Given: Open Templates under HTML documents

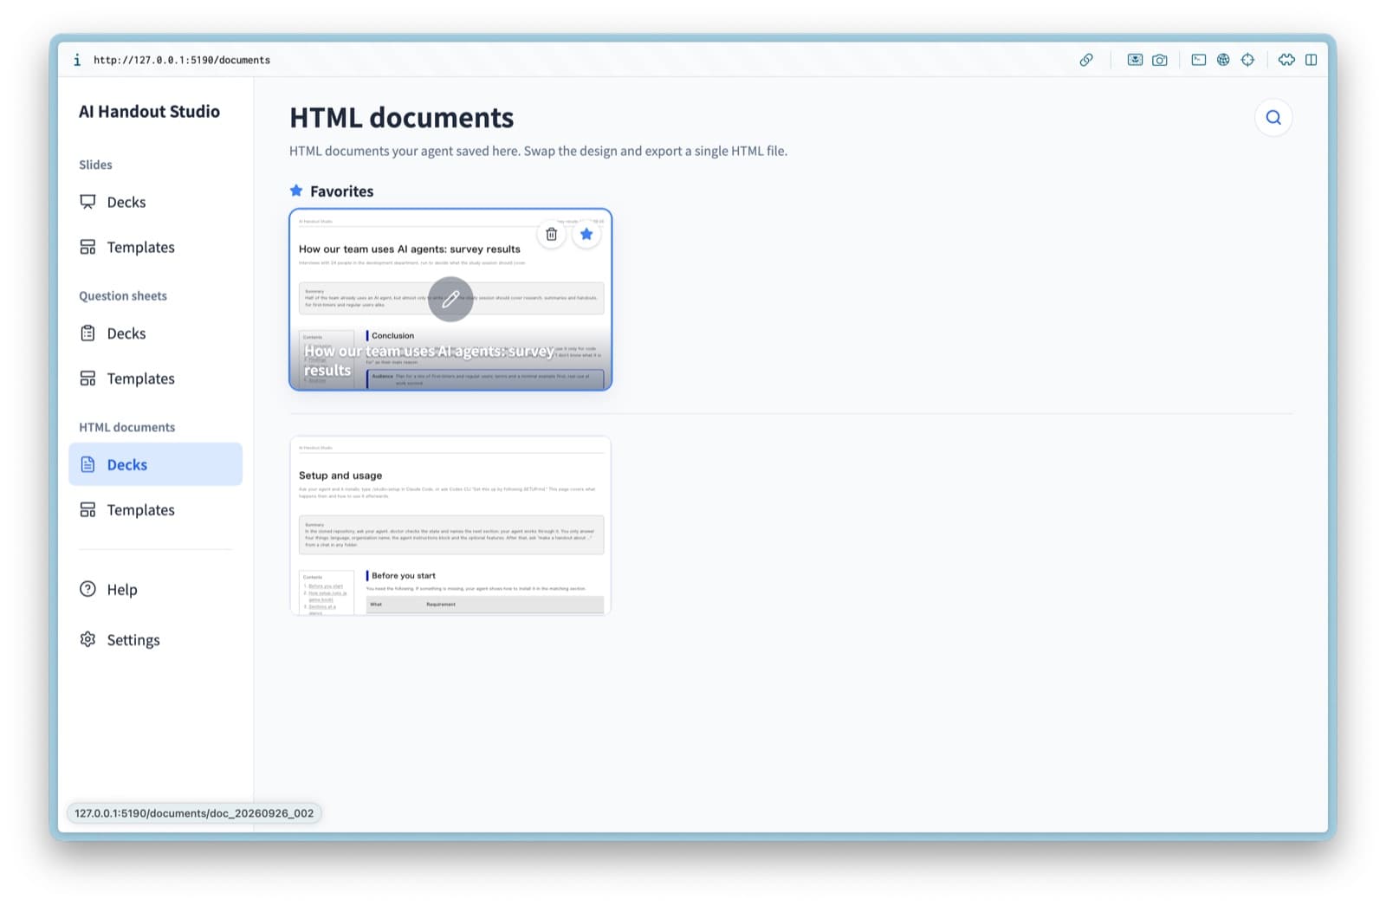Looking at the screenshot, I should pos(156,510).
